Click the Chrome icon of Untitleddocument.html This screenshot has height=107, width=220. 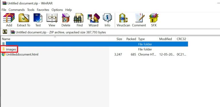3,54
